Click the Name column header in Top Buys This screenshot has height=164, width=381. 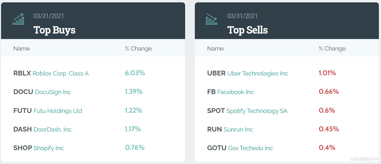click(22, 48)
